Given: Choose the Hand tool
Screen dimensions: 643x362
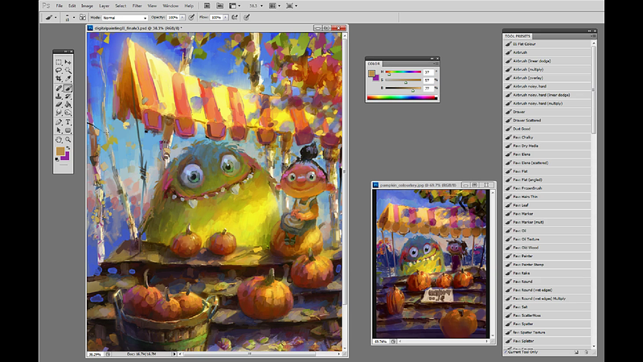Looking at the screenshot, I should tap(59, 138).
